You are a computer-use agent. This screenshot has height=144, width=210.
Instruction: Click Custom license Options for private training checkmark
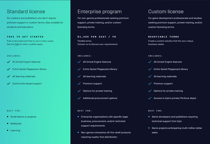[150, 91]
